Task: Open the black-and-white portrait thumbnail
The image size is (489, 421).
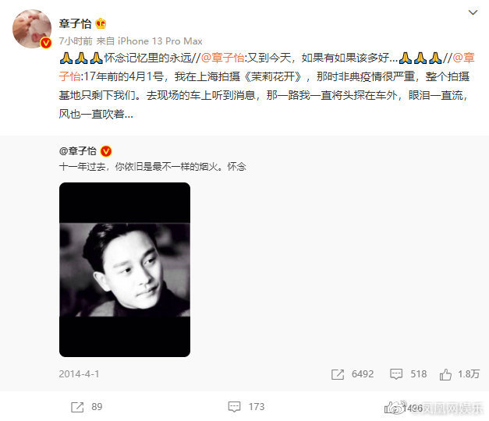Action: coord(125,270)
